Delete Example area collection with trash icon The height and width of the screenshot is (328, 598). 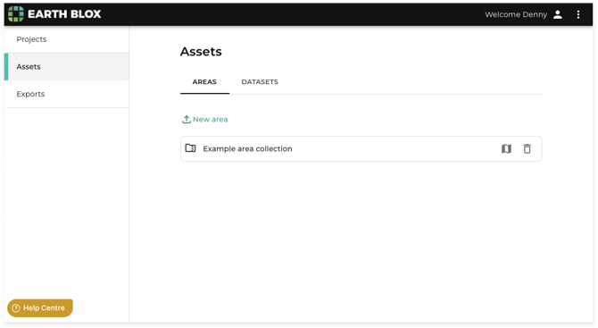point(527,148)
